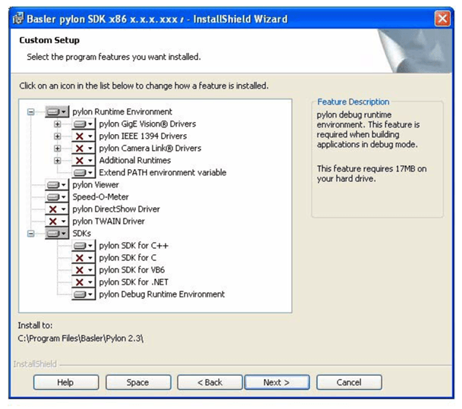Click the Custom Setup heading
462x409 pixels.
pos(49,40)
